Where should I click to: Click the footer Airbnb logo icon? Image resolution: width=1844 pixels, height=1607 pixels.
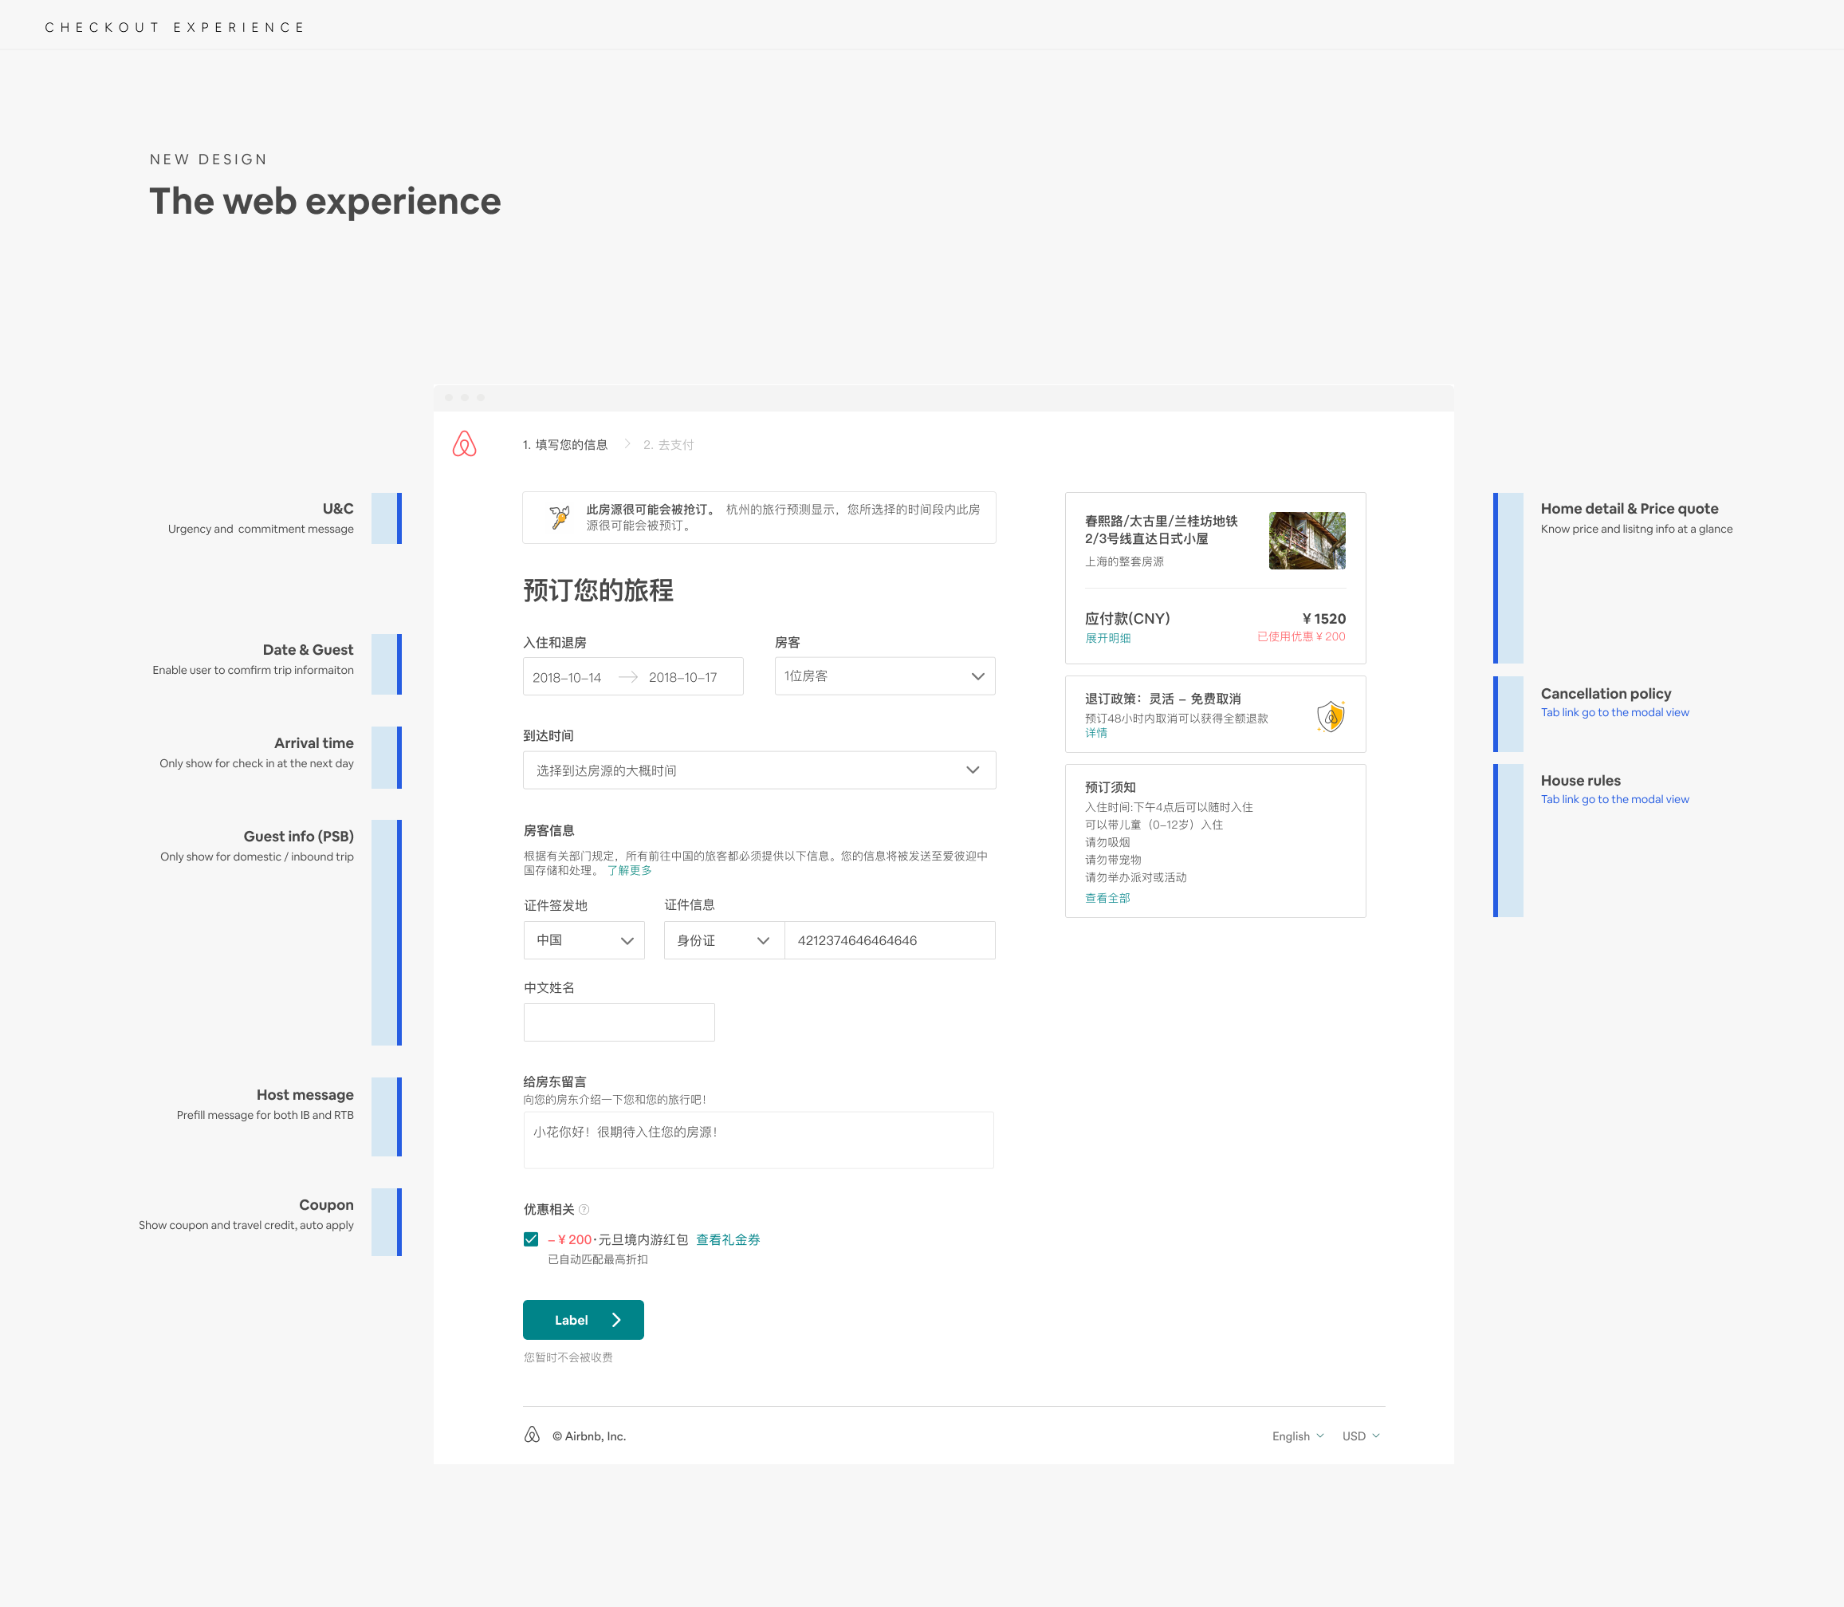[532, 1435]
